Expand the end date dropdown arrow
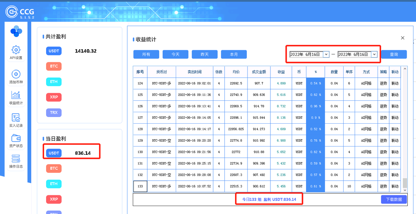 (x=374, y=54)
